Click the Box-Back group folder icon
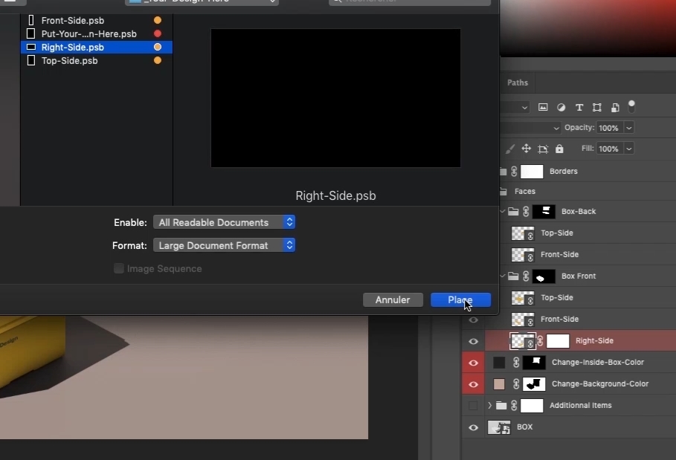This screenshot has height=460, width=676. click(513, 211)
